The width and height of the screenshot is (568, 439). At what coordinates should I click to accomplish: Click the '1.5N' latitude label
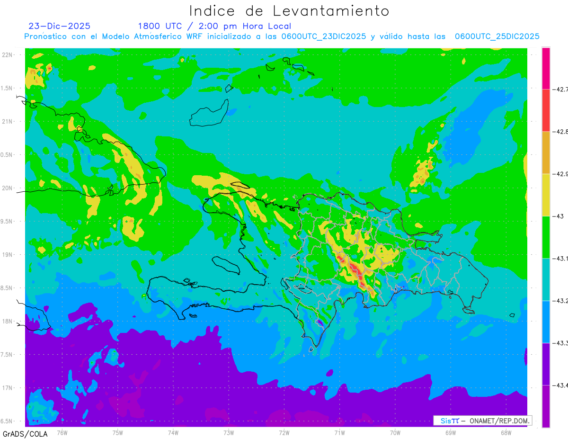[x=7, y=88]
